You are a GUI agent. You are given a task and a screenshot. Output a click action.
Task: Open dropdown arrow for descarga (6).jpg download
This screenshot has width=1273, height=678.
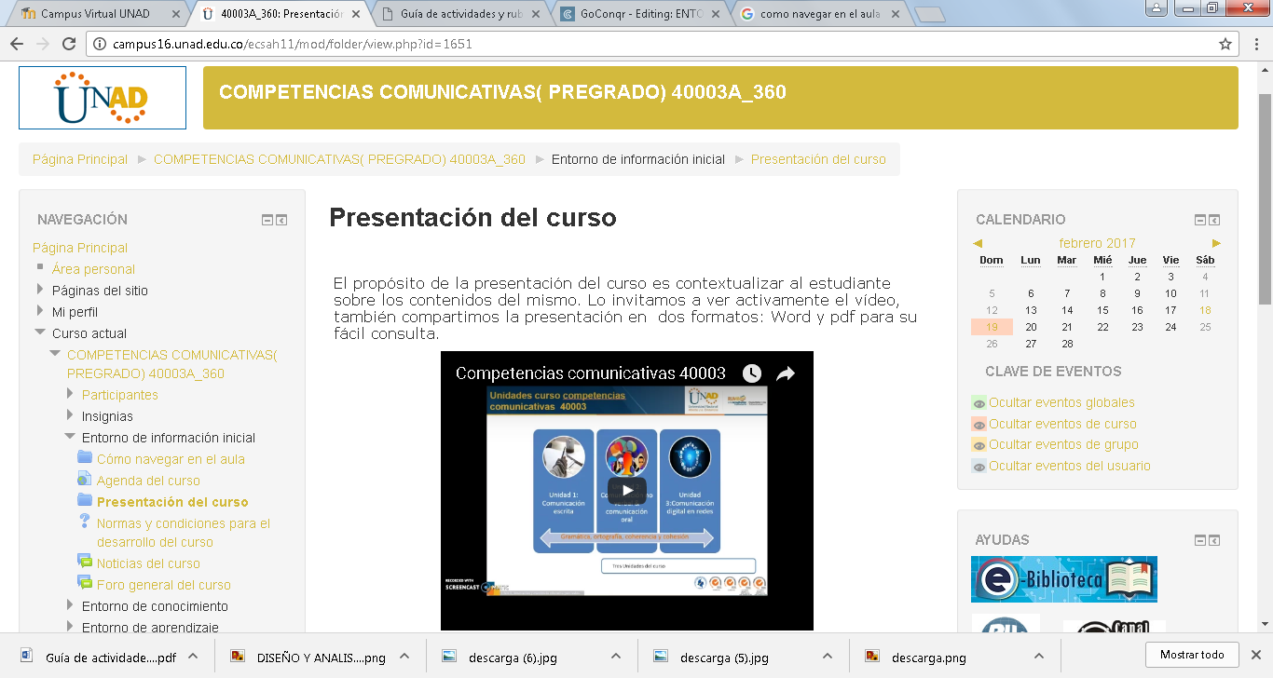click(x=616, y=657)
